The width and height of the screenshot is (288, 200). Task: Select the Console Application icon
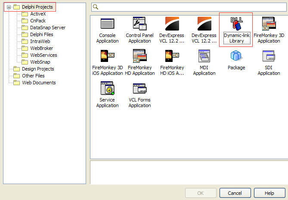pyautogui.click(x=108, y=24)
